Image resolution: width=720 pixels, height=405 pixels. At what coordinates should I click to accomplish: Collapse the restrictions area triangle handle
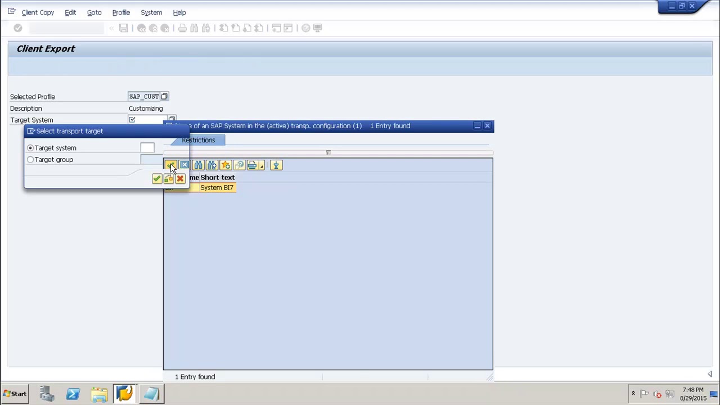pos(328,152)
